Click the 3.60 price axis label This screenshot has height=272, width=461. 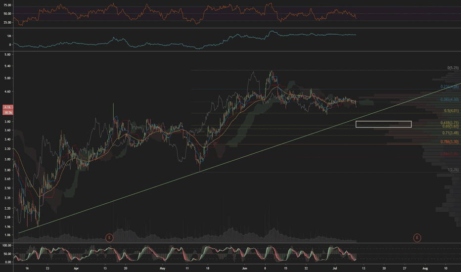pos(7,130)
